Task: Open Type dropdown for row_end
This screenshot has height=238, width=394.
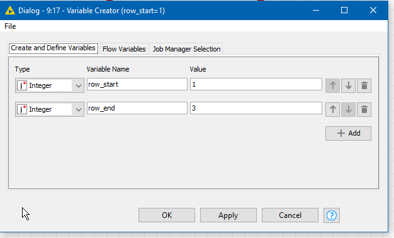Action: [x=50, y=109]
